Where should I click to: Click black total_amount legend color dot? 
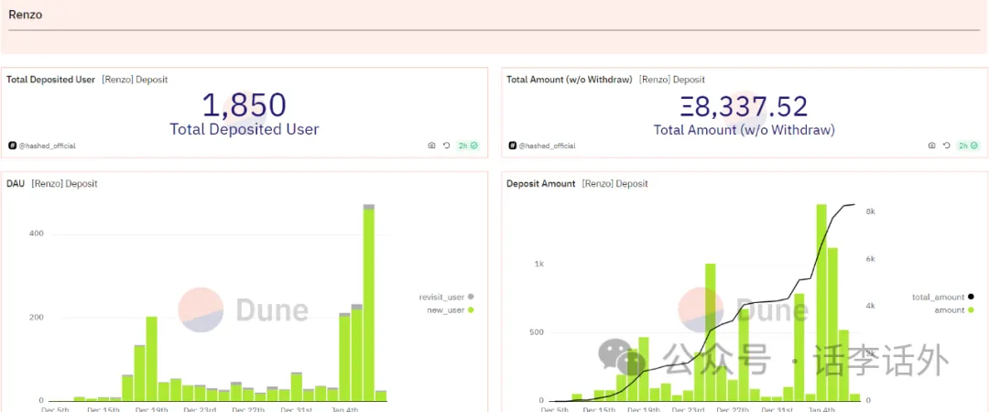coord(972,297)
